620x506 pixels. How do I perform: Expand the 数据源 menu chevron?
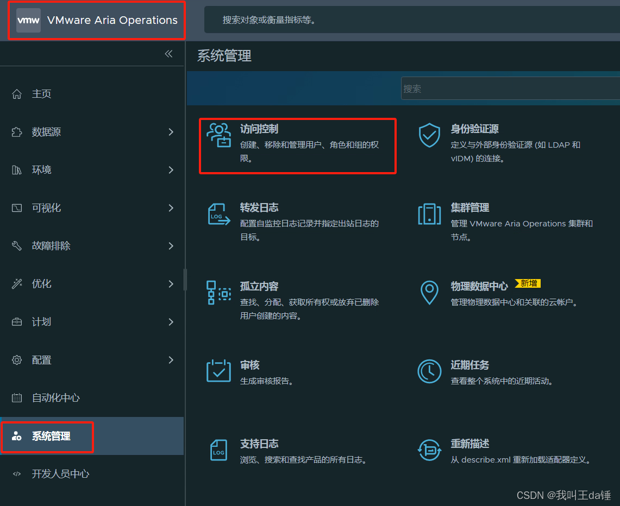click(171, 132)
